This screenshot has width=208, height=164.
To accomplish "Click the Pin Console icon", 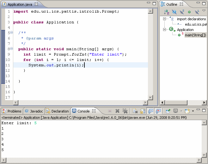I will pyautogui.click(x=168, y=111).
